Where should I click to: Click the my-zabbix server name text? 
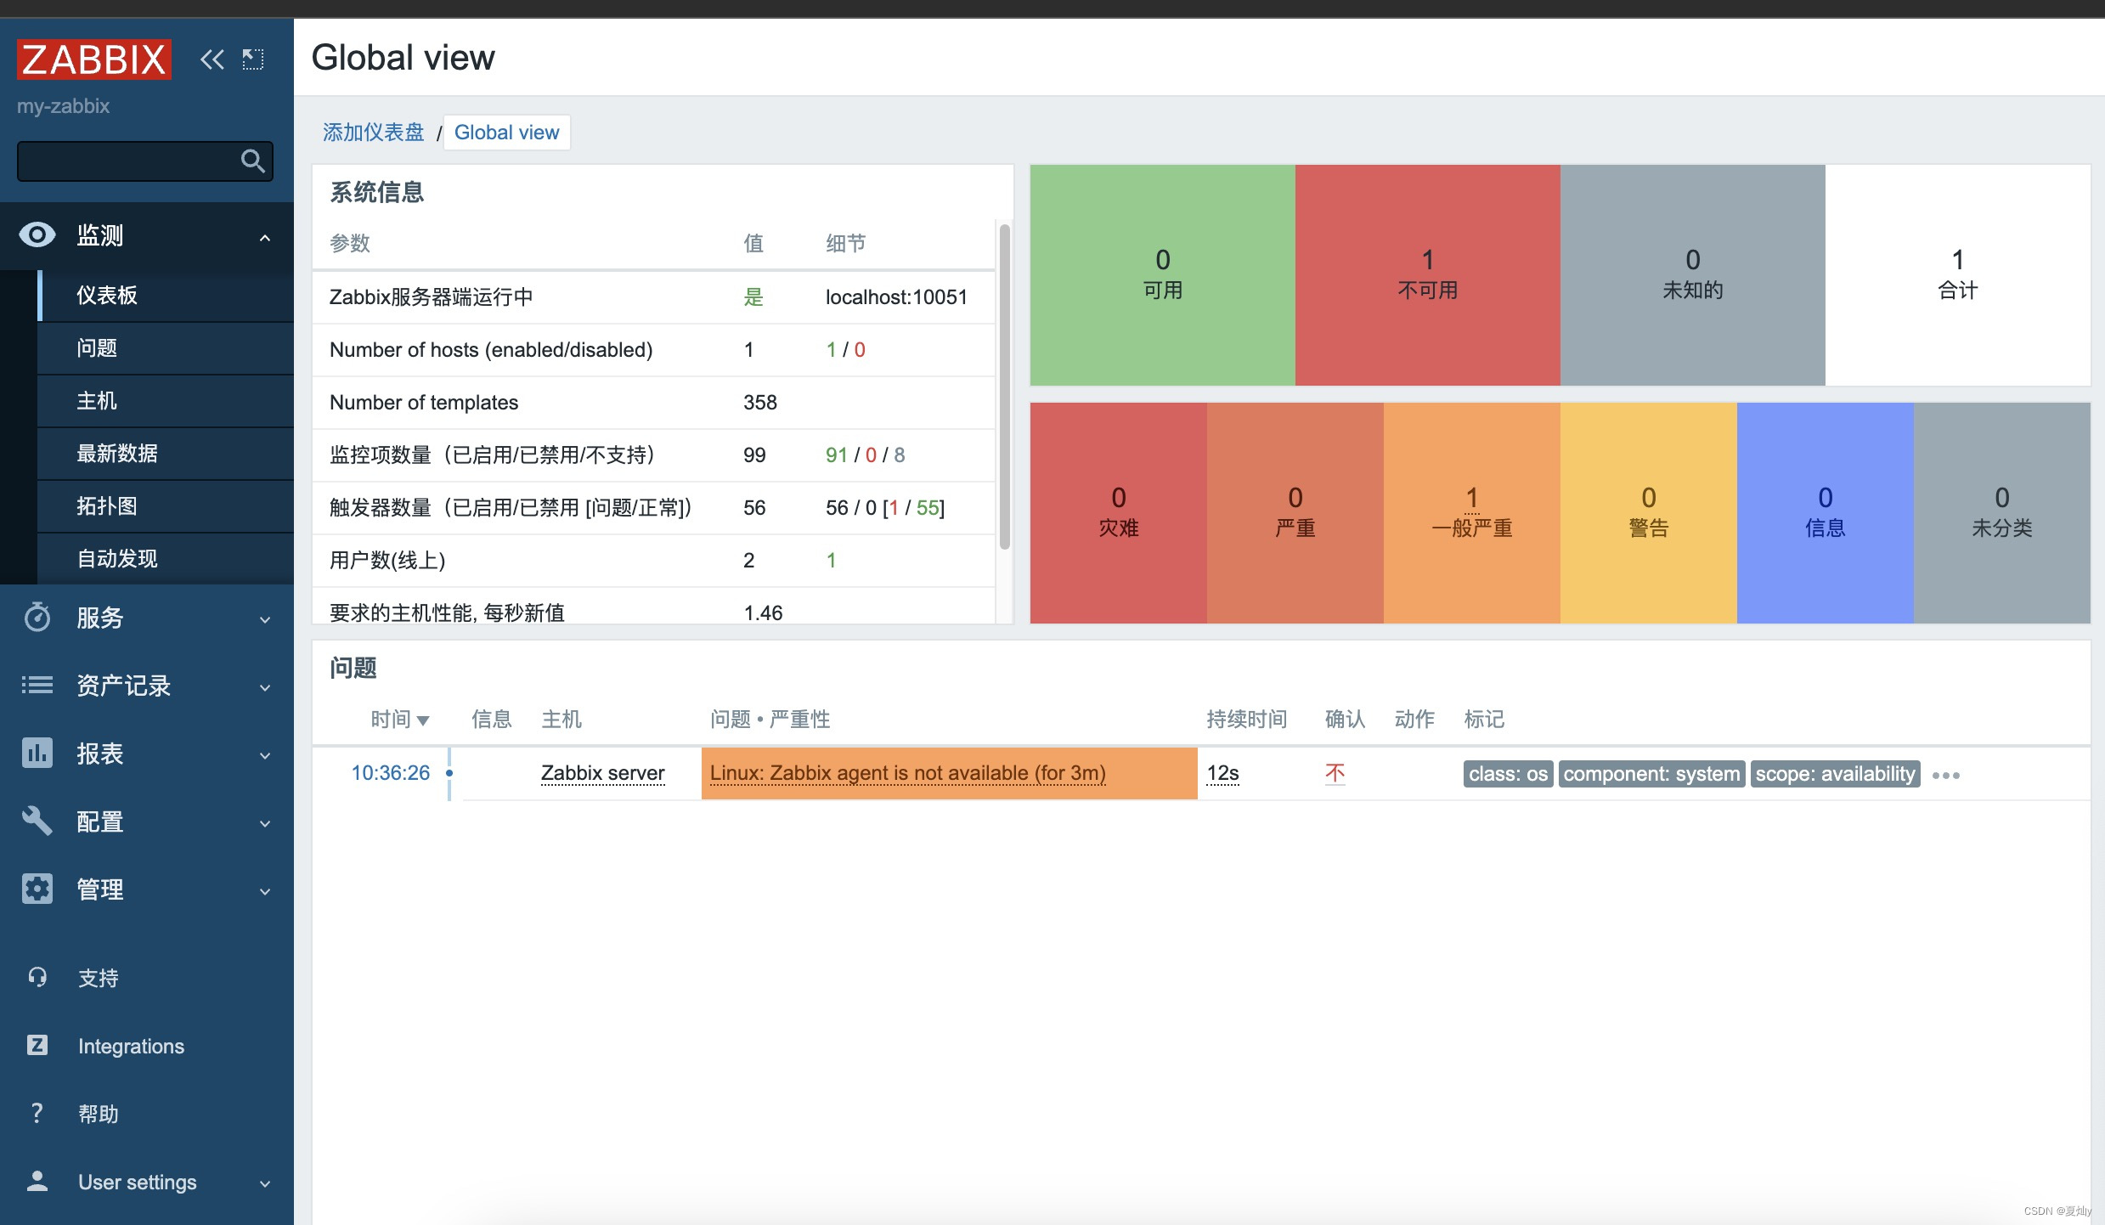tap(64, 106)
